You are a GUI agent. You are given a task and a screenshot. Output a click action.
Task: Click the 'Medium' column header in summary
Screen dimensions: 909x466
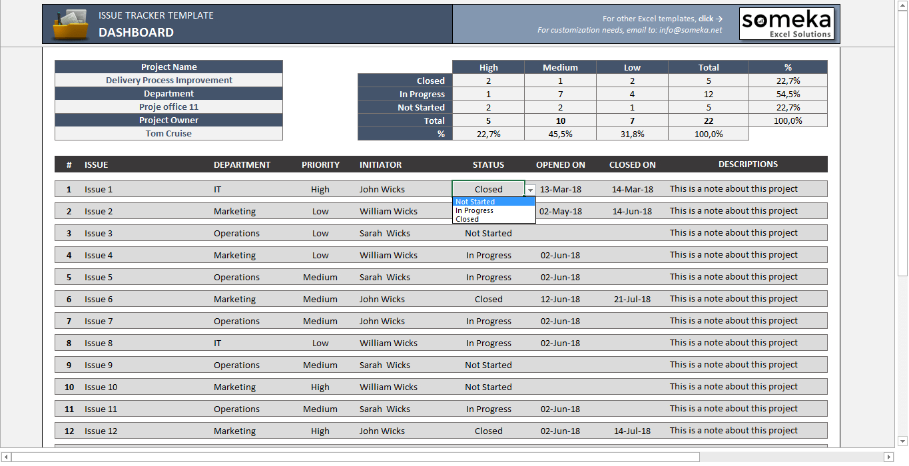point(560,67)
